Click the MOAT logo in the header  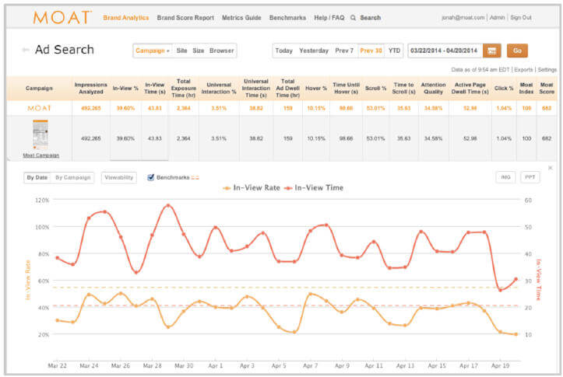(x=62, y=17)
